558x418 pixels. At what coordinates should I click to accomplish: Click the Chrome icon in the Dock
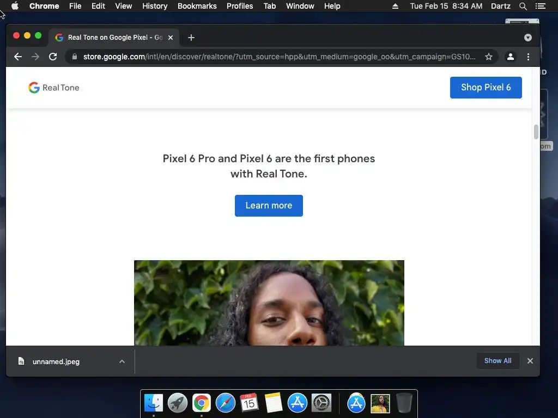coord(202,403)
